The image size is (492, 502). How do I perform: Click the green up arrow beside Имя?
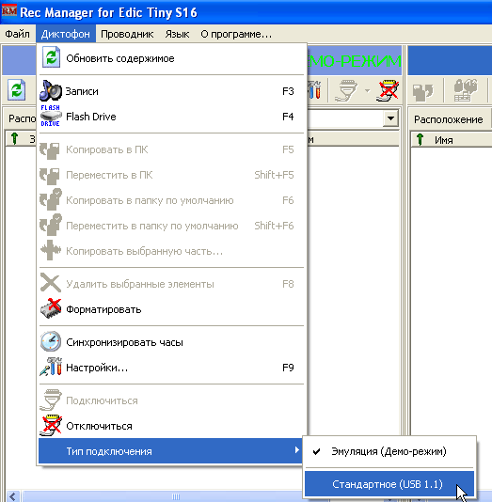(x=420, y=139)
